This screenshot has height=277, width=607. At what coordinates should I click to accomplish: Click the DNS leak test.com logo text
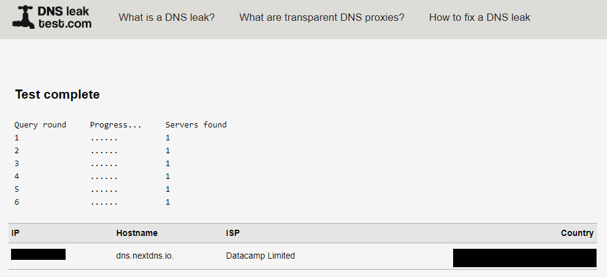pos(64,18)
